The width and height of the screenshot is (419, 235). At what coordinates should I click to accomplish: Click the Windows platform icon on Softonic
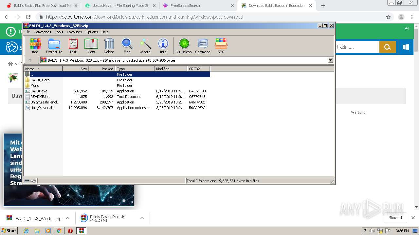[406, 47]
